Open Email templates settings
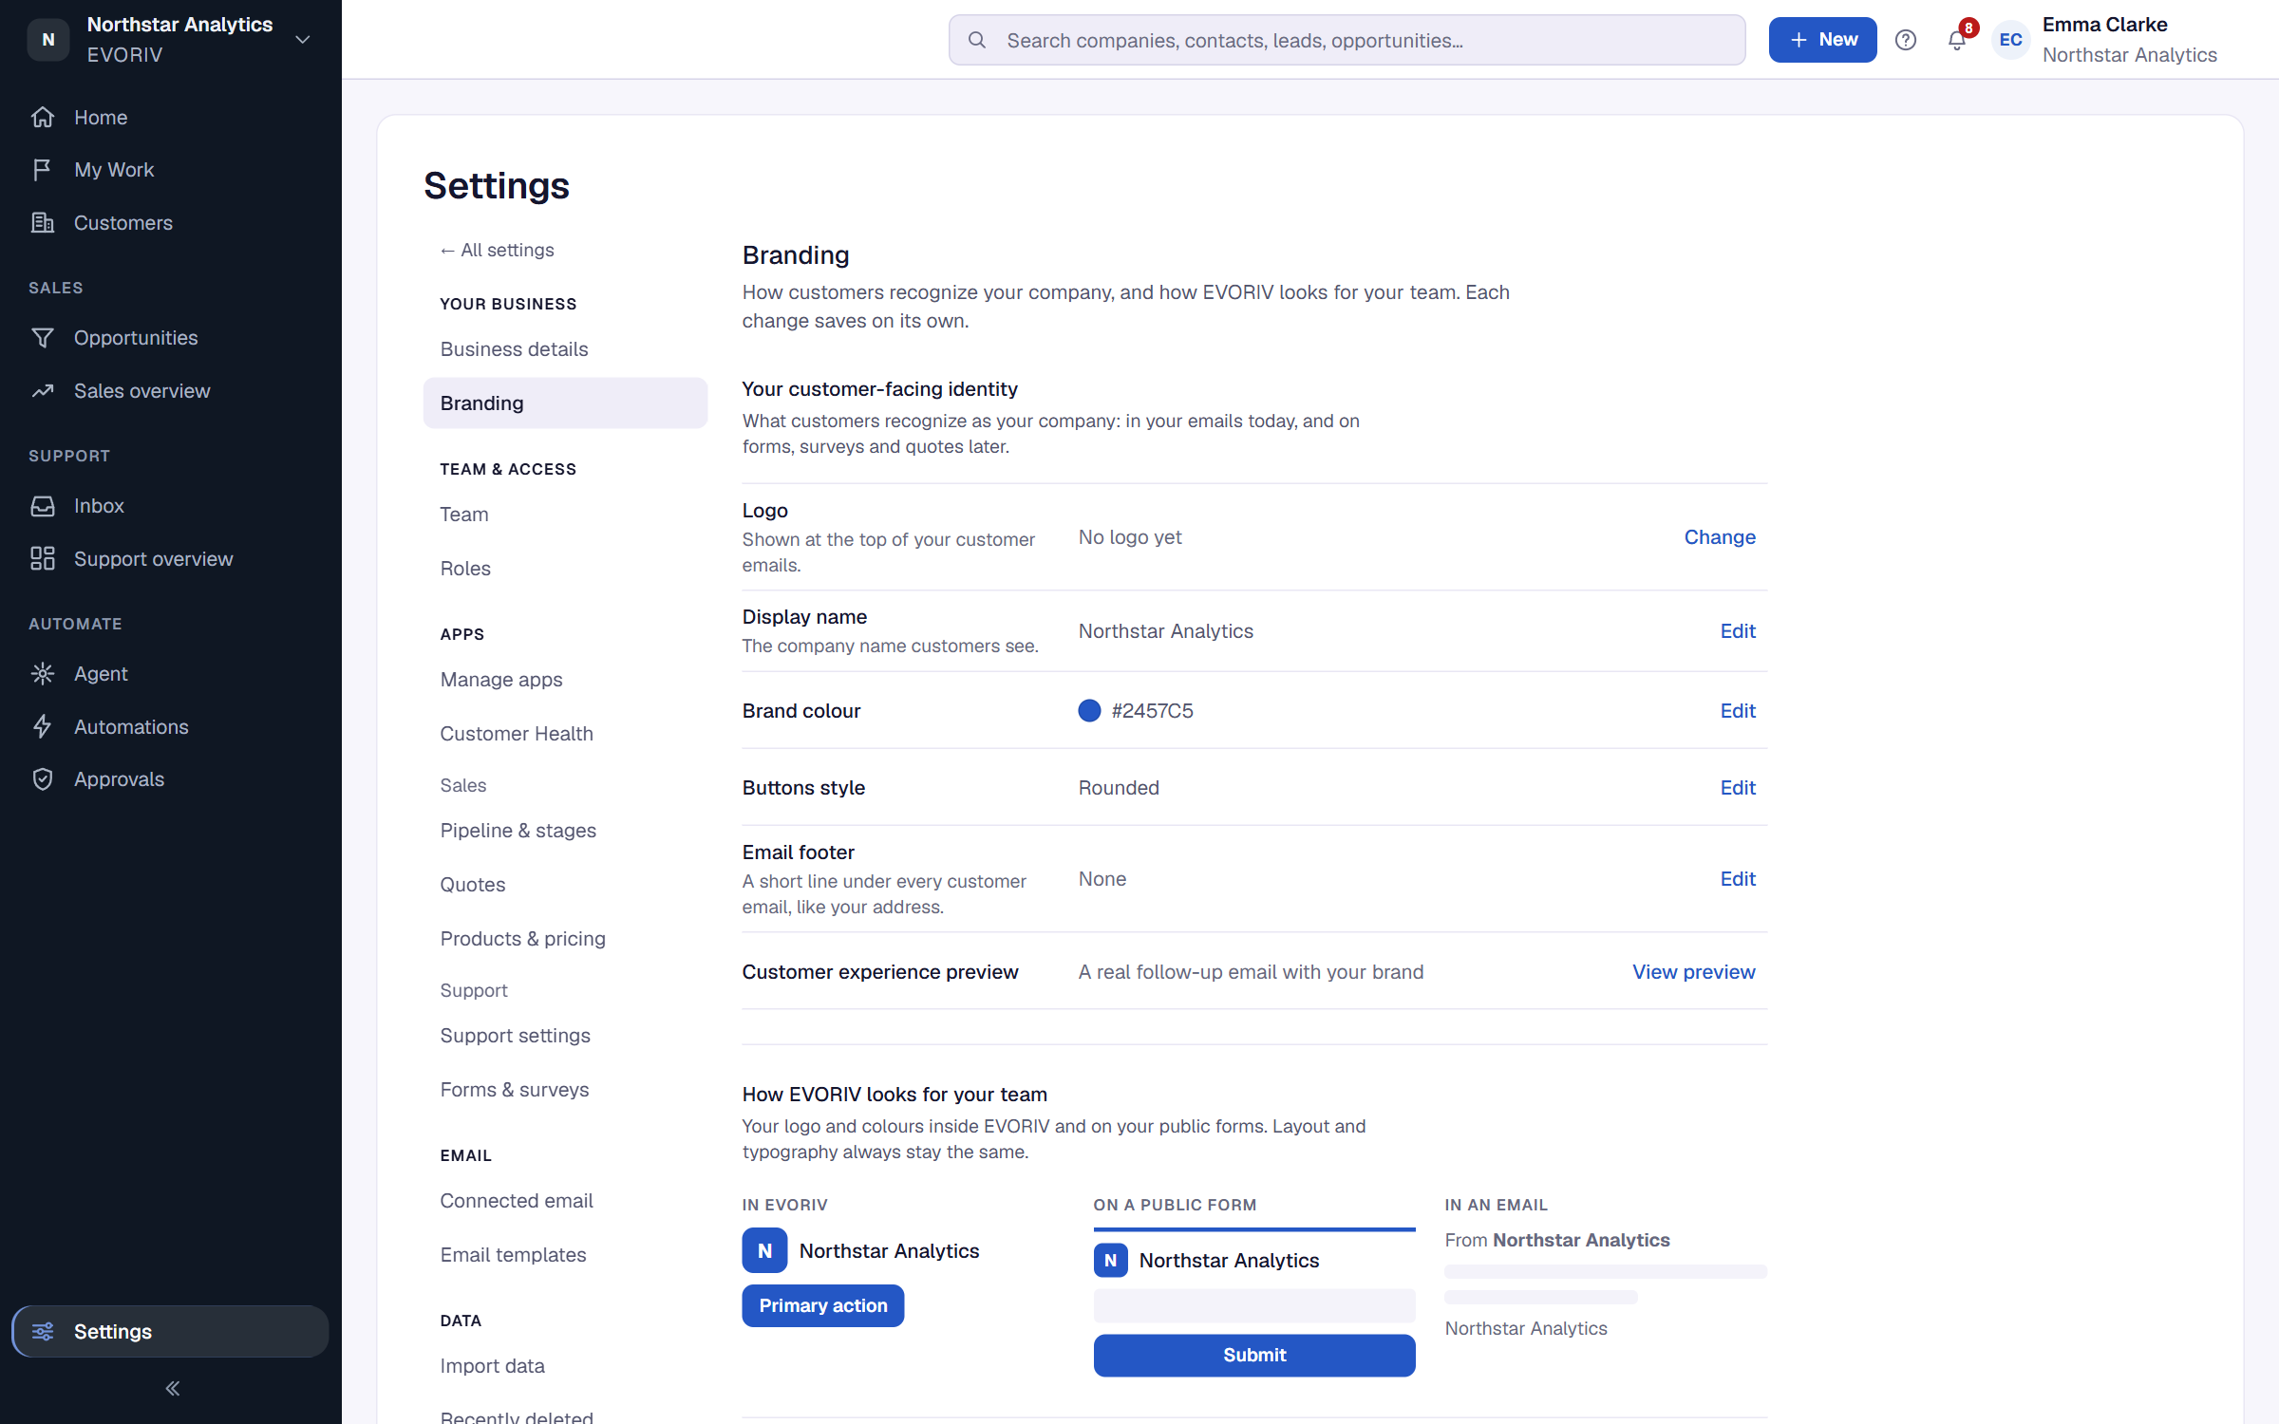Viewport: 2279px width, 1424px height. (x=565, y=1255)
